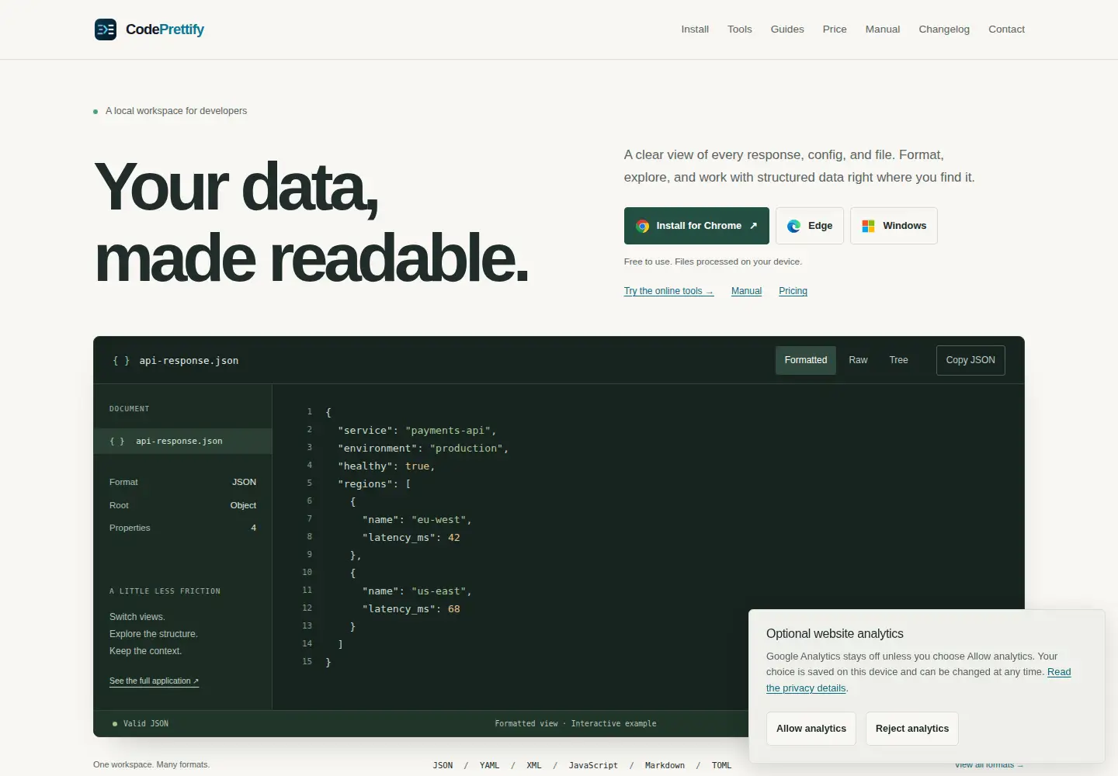Click the CodePrettify brand name
This screenshot has height=776, width=1118.
tap(165, 29)
